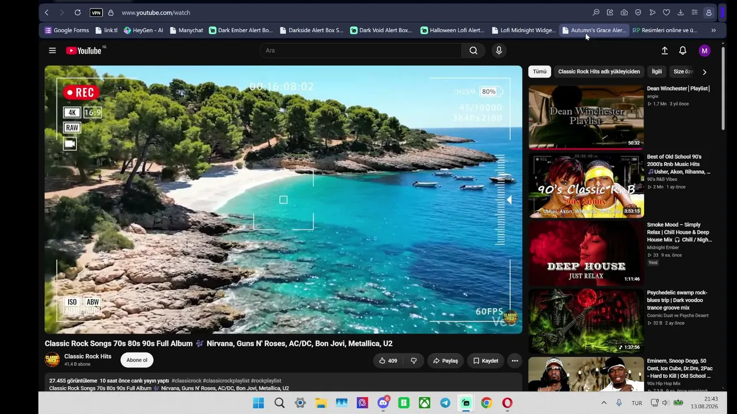Open the browser profile account icon

[x=709, y=13]
